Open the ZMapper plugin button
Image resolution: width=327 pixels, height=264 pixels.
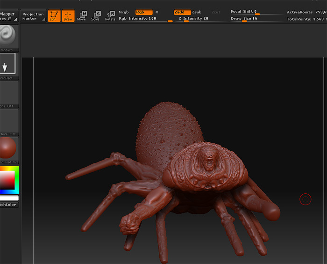pyautogui.click(x=8, y=16)
